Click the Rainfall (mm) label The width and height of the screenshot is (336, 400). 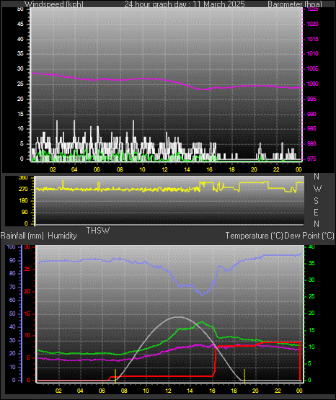tap(22, 236)
